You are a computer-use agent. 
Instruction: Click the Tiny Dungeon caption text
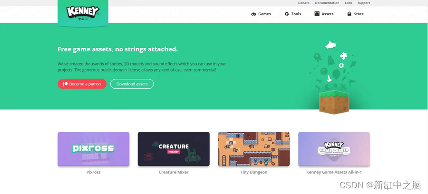[x=254, y=172]
